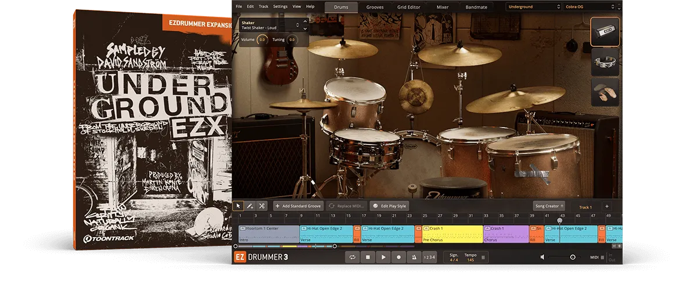This screenshot has height=283, width=697.
Task: Select the Track 1 tab
Action: pos(585,207)
